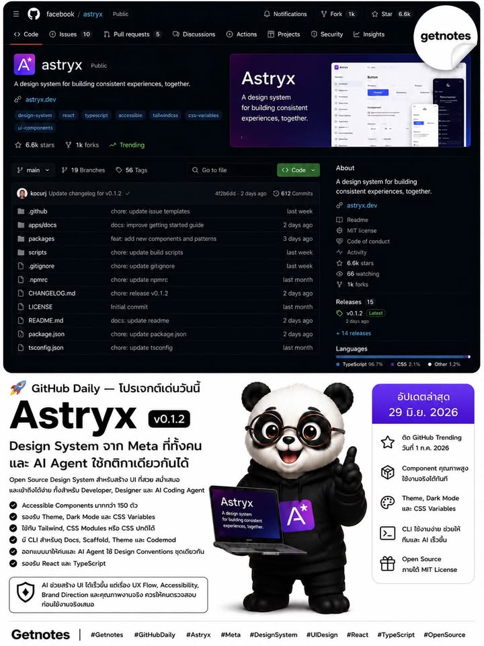Click the 1k forks count below tags
The image size is (484, 646).
coord(82,145)
